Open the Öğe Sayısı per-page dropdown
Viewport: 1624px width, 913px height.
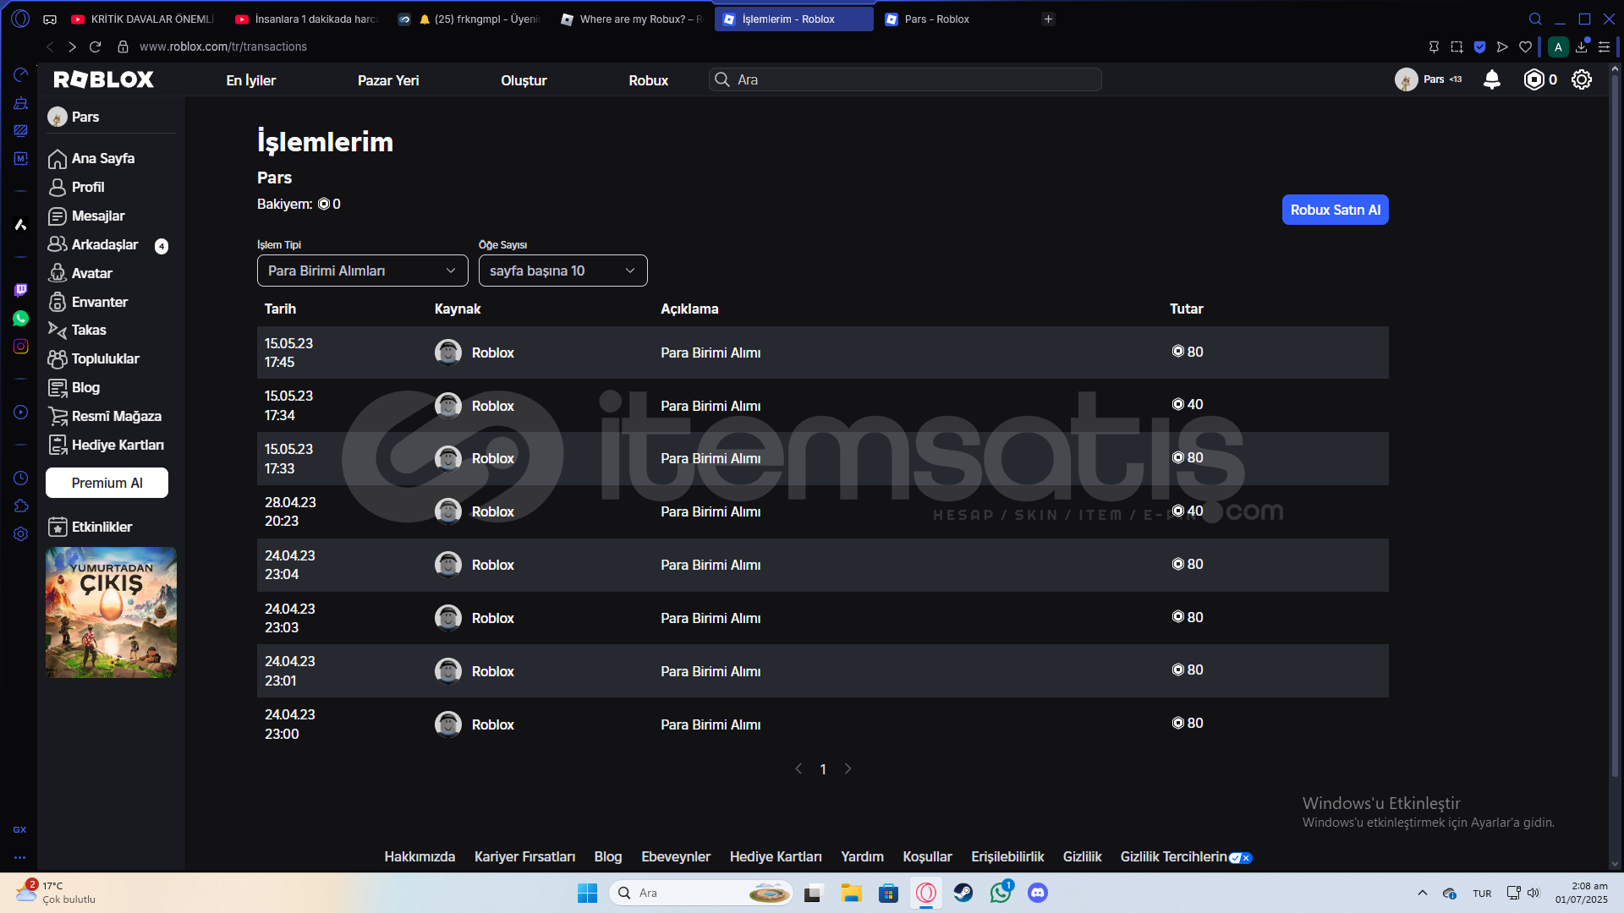coord(562,271)
